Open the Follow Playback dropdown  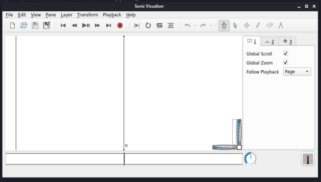click(x=297, y=71)
